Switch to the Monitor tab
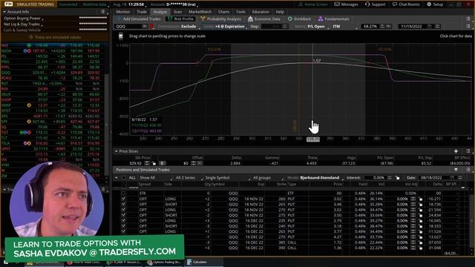 coord(123,12)
